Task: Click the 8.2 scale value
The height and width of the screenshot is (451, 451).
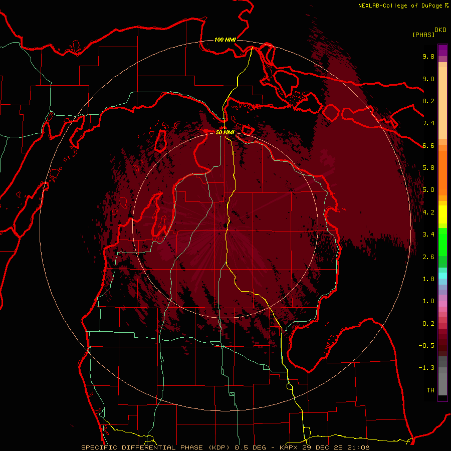Action: (428, 101)
